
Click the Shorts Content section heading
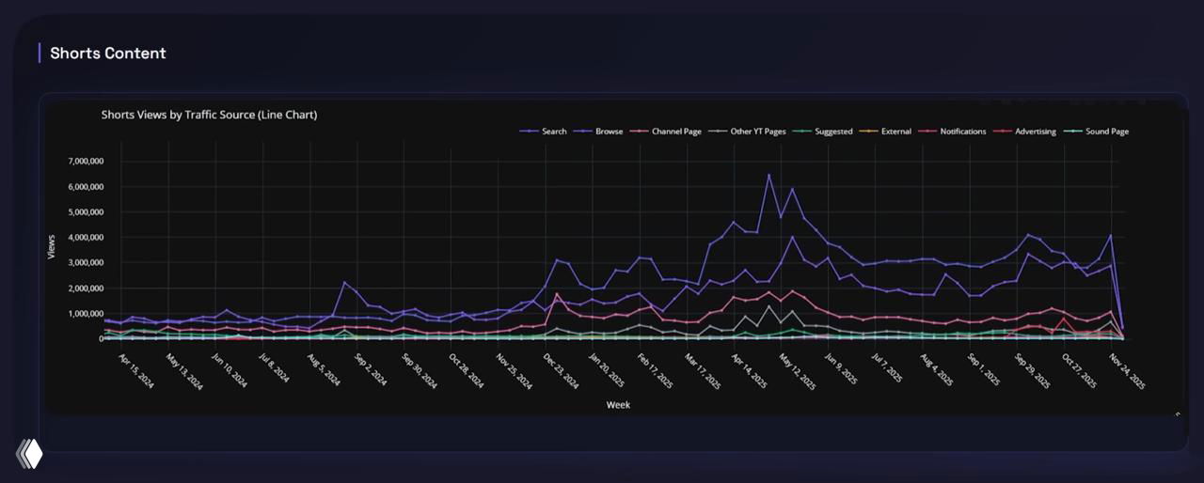pyautogui.click(x=108, y=54)
